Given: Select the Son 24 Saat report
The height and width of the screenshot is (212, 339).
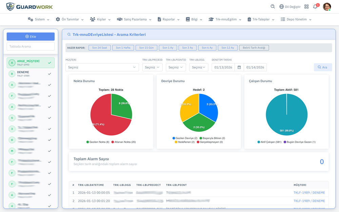Looking at the screenshot, I should (x=99, y=48).
